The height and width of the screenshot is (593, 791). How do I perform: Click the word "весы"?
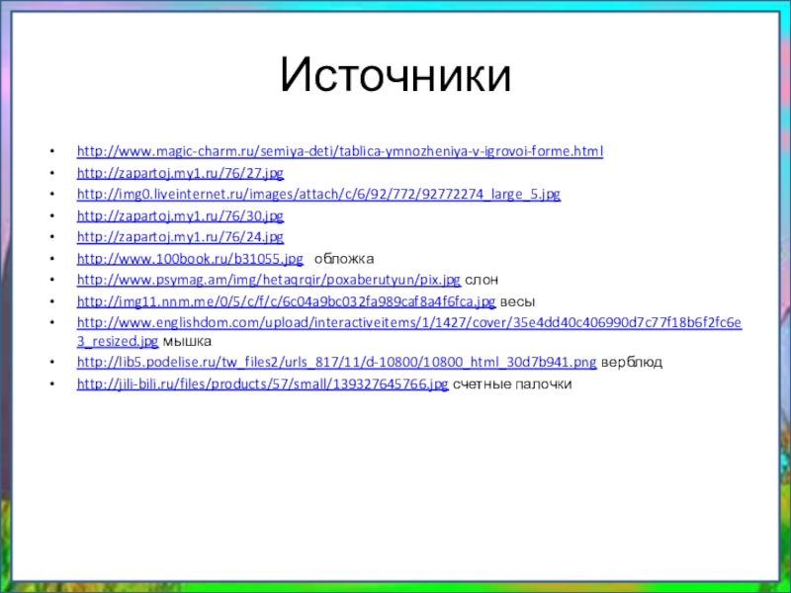tap(517, 302)
